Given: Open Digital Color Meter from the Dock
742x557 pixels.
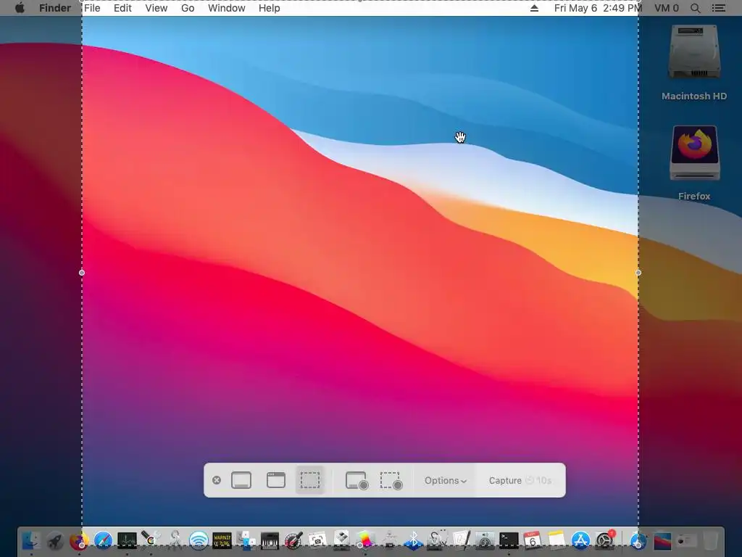Looking at the screenshot, I should click(x=293, y=540).
